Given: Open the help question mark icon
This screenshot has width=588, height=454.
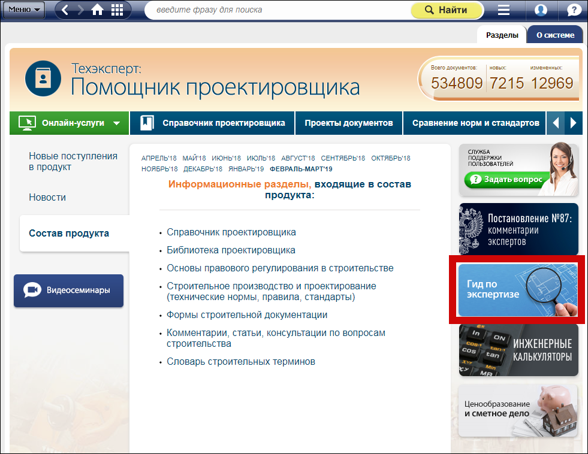Looking at the screenshot, I should pos(572,10).
